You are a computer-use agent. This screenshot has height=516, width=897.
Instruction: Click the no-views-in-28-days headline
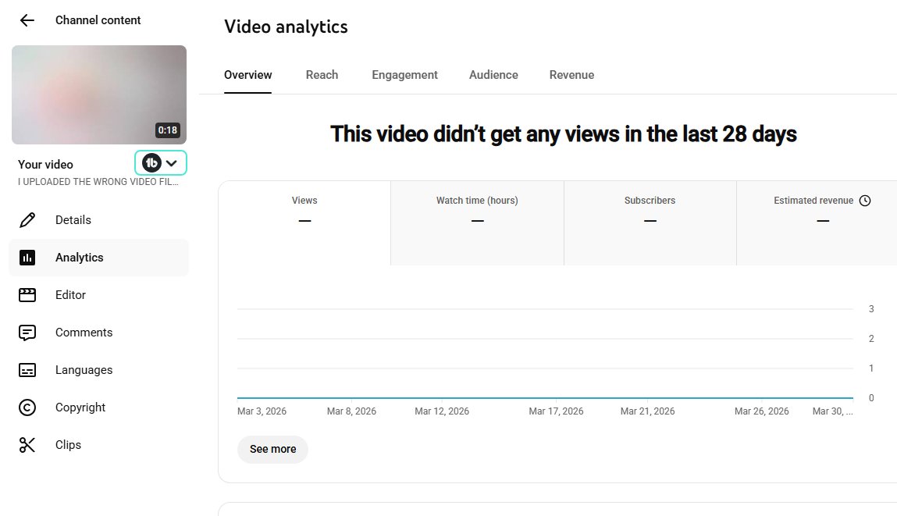[564, 134]
